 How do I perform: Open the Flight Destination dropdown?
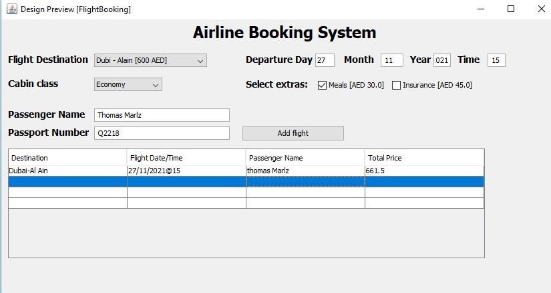(x=150, y=60)
